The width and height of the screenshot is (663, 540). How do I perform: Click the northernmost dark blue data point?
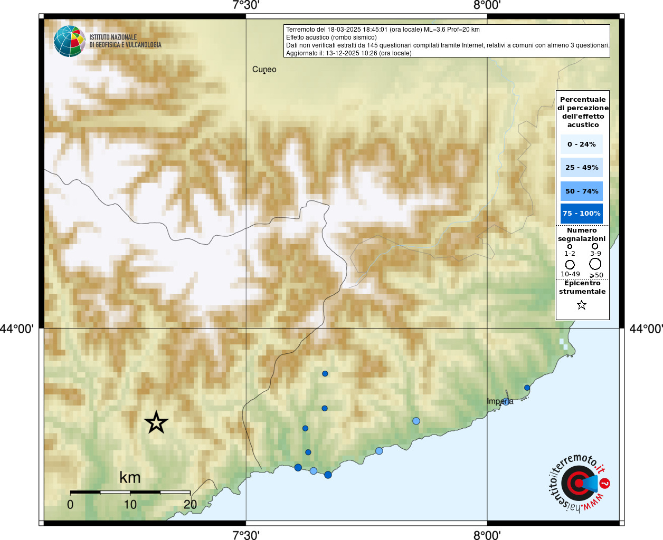pyautogui.click(x=325, y=373)
